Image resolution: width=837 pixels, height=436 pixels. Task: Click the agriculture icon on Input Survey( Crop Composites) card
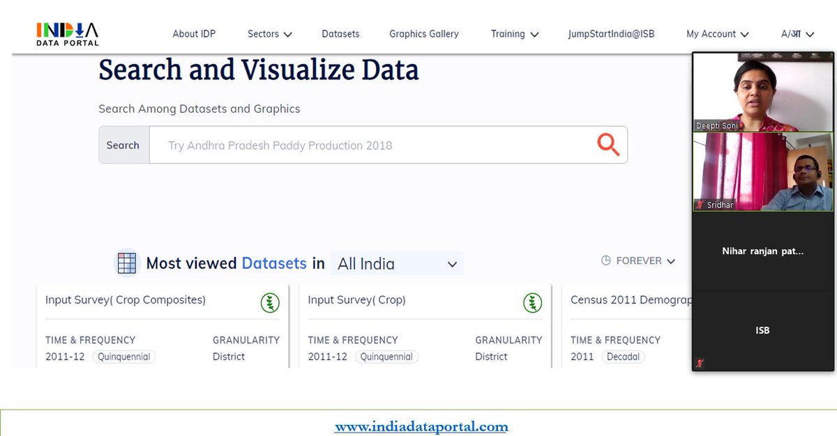(270, 302)
